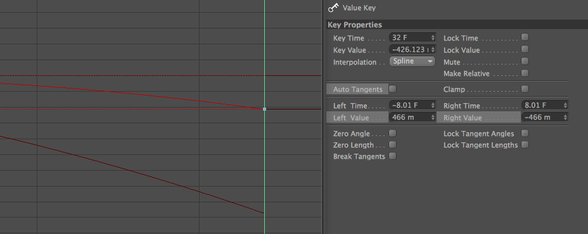Enable the Zero Length checkbox

point(393,145)
